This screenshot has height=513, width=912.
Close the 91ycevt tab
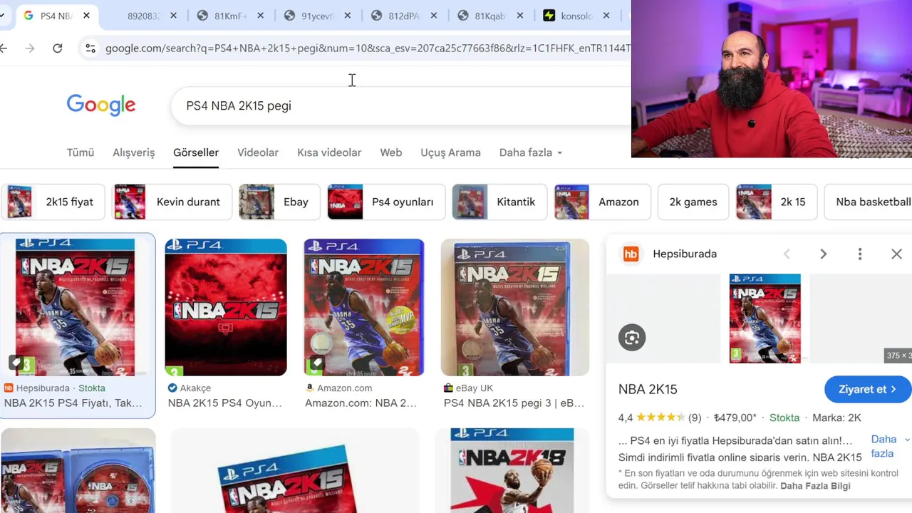point(347,16)
